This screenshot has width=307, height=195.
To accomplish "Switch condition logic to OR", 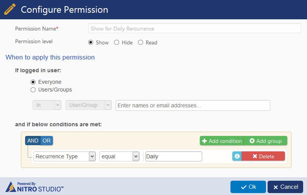I will tap(47, 141).
